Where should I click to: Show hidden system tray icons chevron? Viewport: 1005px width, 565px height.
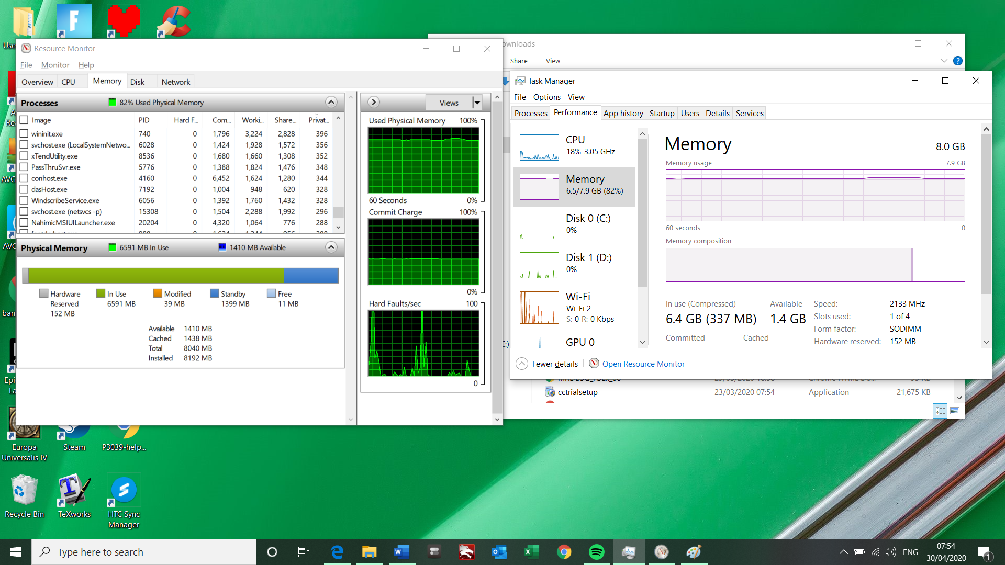pos(843,552)
